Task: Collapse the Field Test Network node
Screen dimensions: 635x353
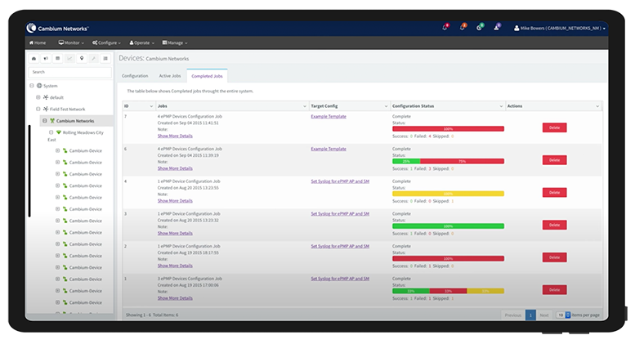Action: (38, 109)
